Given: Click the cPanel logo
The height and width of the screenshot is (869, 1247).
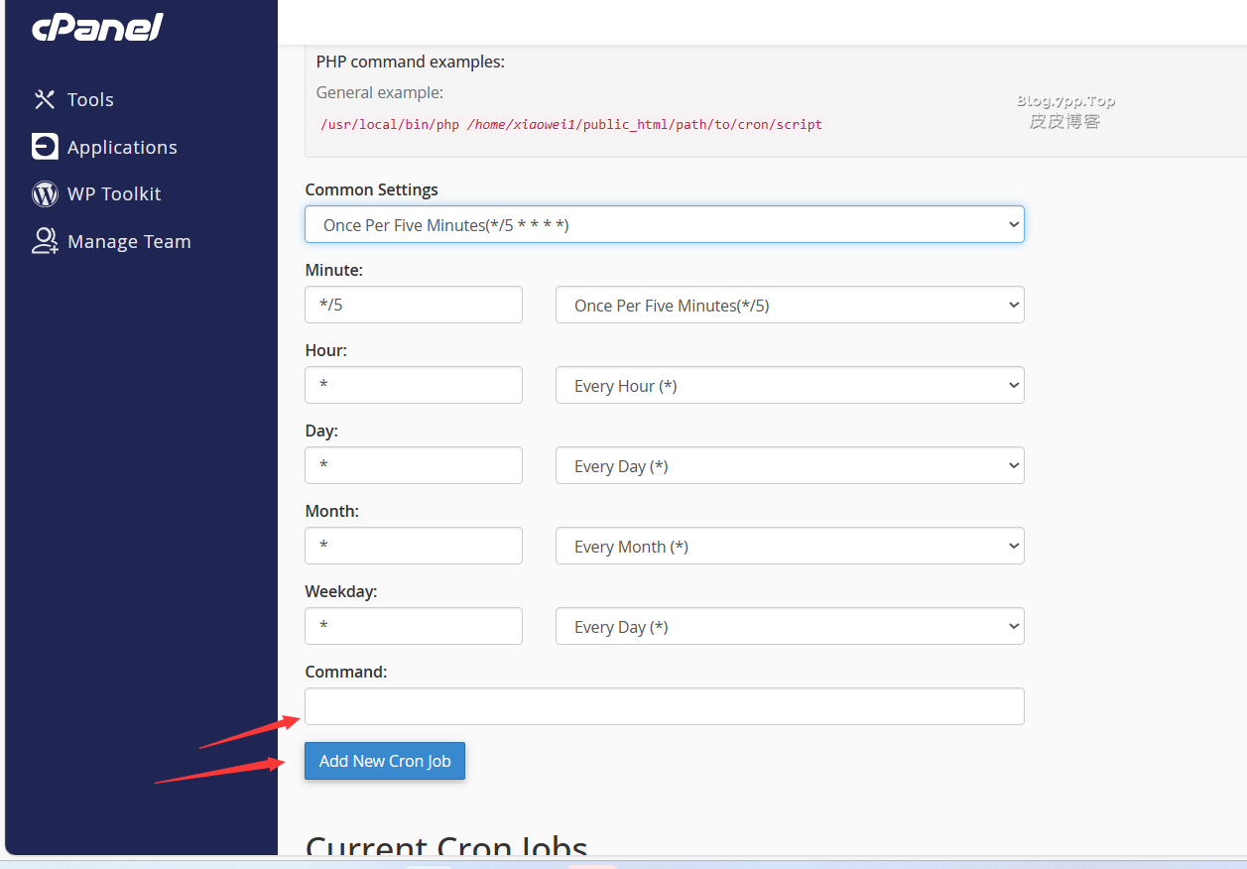Looking at the screenshot, I should coord(97,28).
